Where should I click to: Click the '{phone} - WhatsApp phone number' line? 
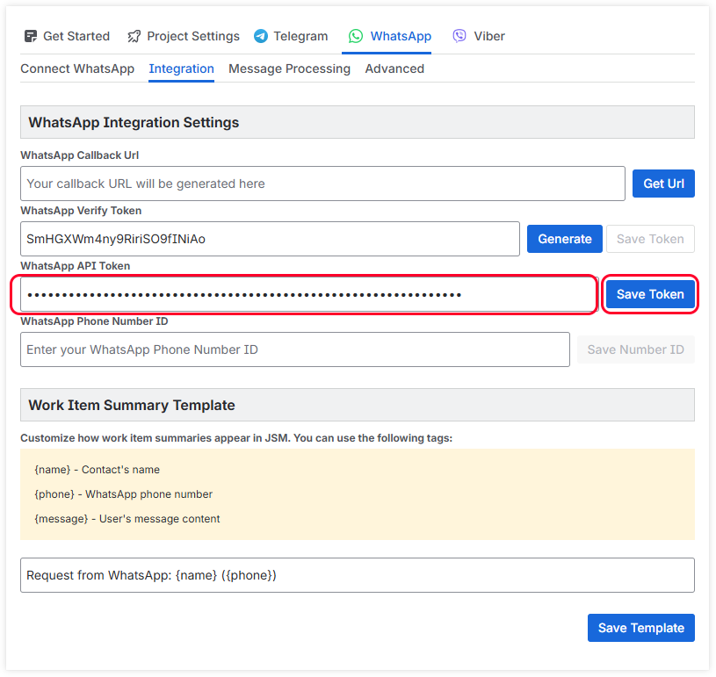[124, 494]
